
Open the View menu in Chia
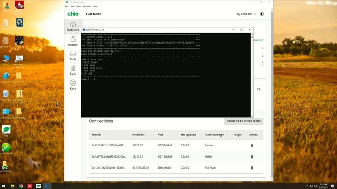[x=78, y=6]
